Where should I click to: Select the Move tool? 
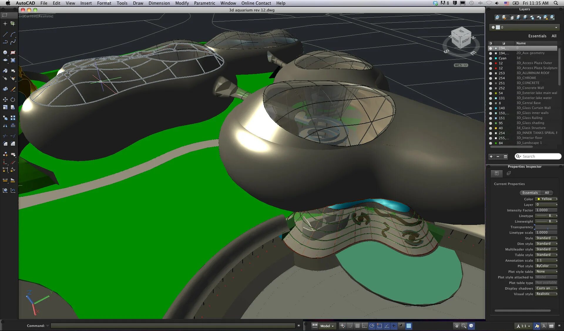(x=5, y=100)
